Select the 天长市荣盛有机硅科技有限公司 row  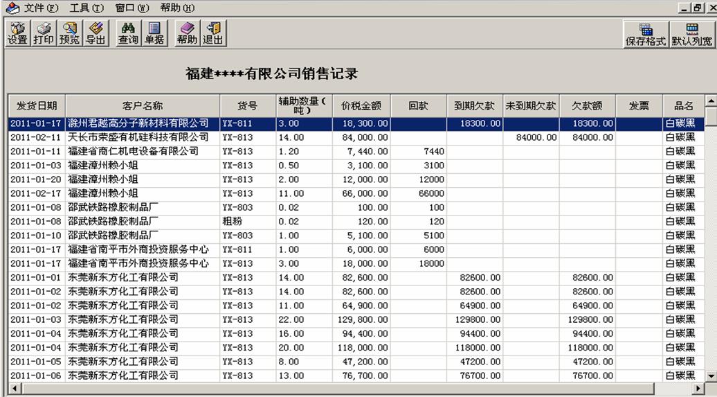pos(138,137)
